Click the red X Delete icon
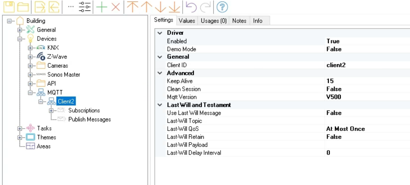The width and height of the screenshot is (410, 185). click(115, 7)
